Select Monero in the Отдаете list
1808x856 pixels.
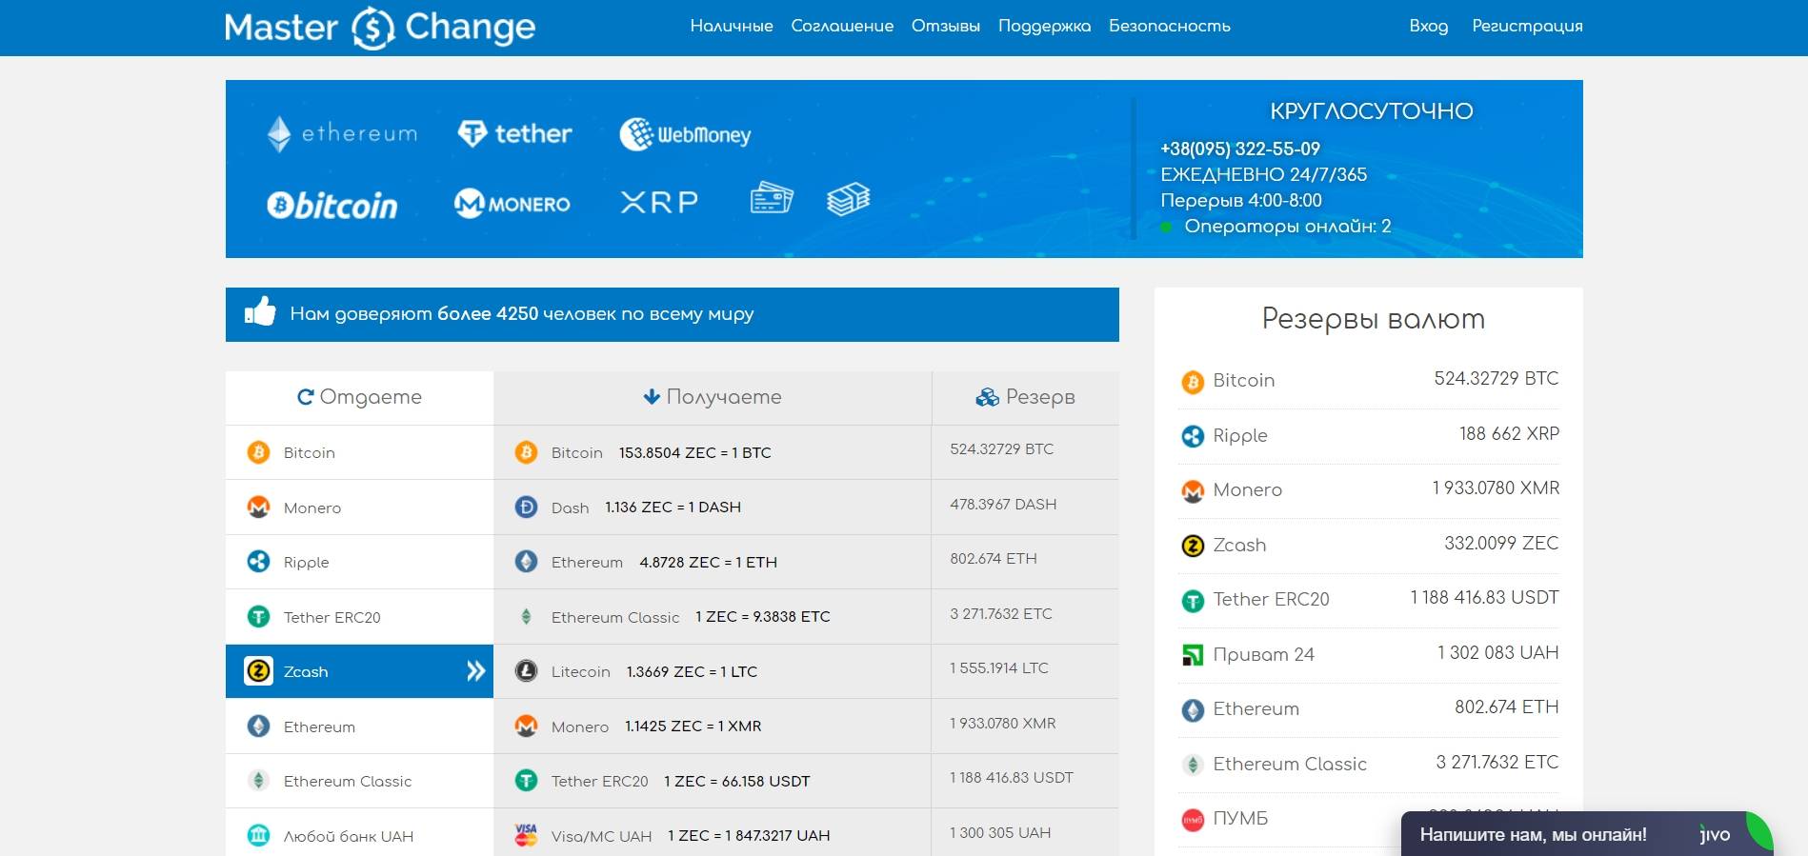tap(359, 508)
